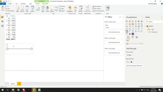The width and height of the screenshot is (163, 92).
Task: Open Recent Sources in the ribbon
Action: (x=22, y=9)
